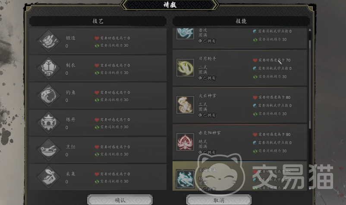346x205 pixels.
Task: Select the 烹饪 cooking bowl icon
Action: [49, 150]
